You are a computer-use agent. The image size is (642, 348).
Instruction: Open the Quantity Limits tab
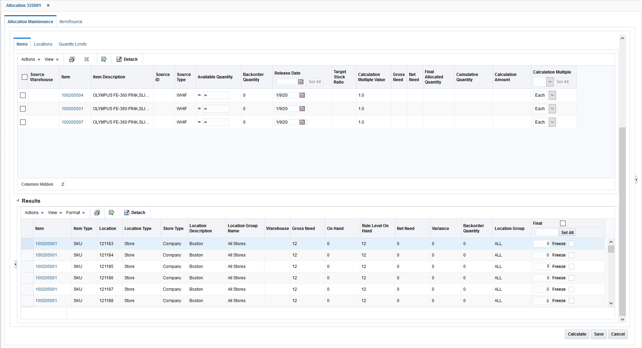(x=73, y=44)
